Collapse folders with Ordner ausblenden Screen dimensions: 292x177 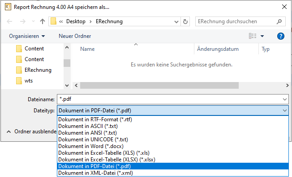pyautogui.click(x=32, y=132)
